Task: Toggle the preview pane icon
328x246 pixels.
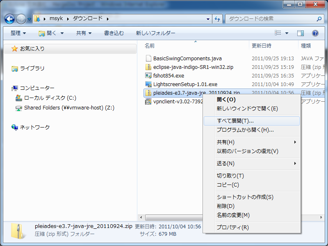Action: (x=301, y=33)
